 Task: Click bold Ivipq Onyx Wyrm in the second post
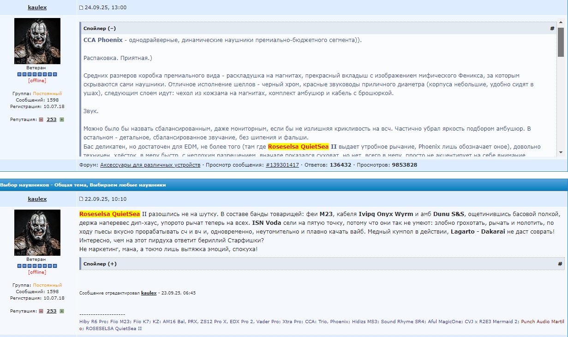click(x=386, y=214)
